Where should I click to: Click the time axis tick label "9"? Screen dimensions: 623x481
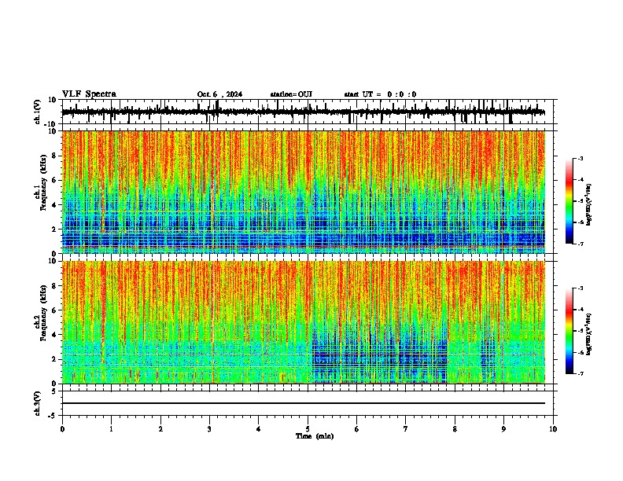(x=503, y=429)
